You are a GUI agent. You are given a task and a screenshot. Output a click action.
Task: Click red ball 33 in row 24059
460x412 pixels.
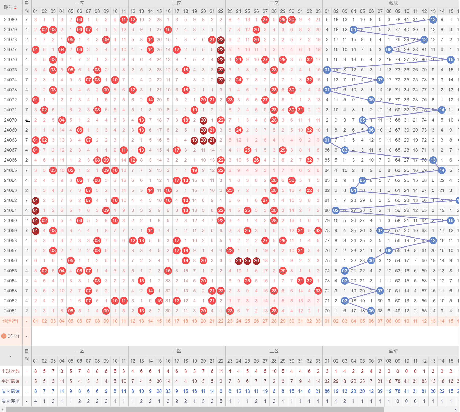coord(318,231)
